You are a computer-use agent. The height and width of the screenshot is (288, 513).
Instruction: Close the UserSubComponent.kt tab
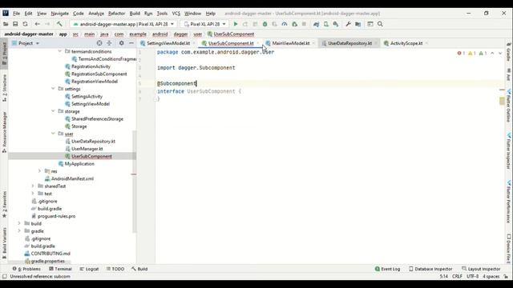point(258,43)
